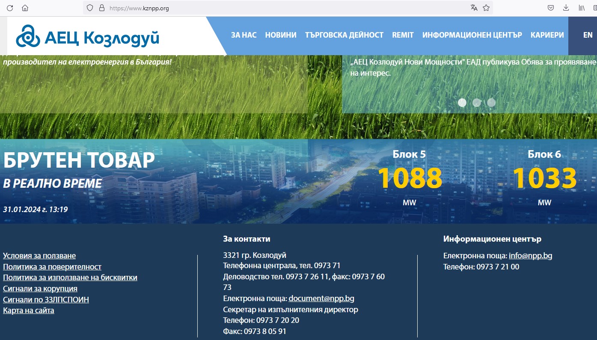Click the info@npp.bg email link
The image size is (597, 340).
click(530, 256)
